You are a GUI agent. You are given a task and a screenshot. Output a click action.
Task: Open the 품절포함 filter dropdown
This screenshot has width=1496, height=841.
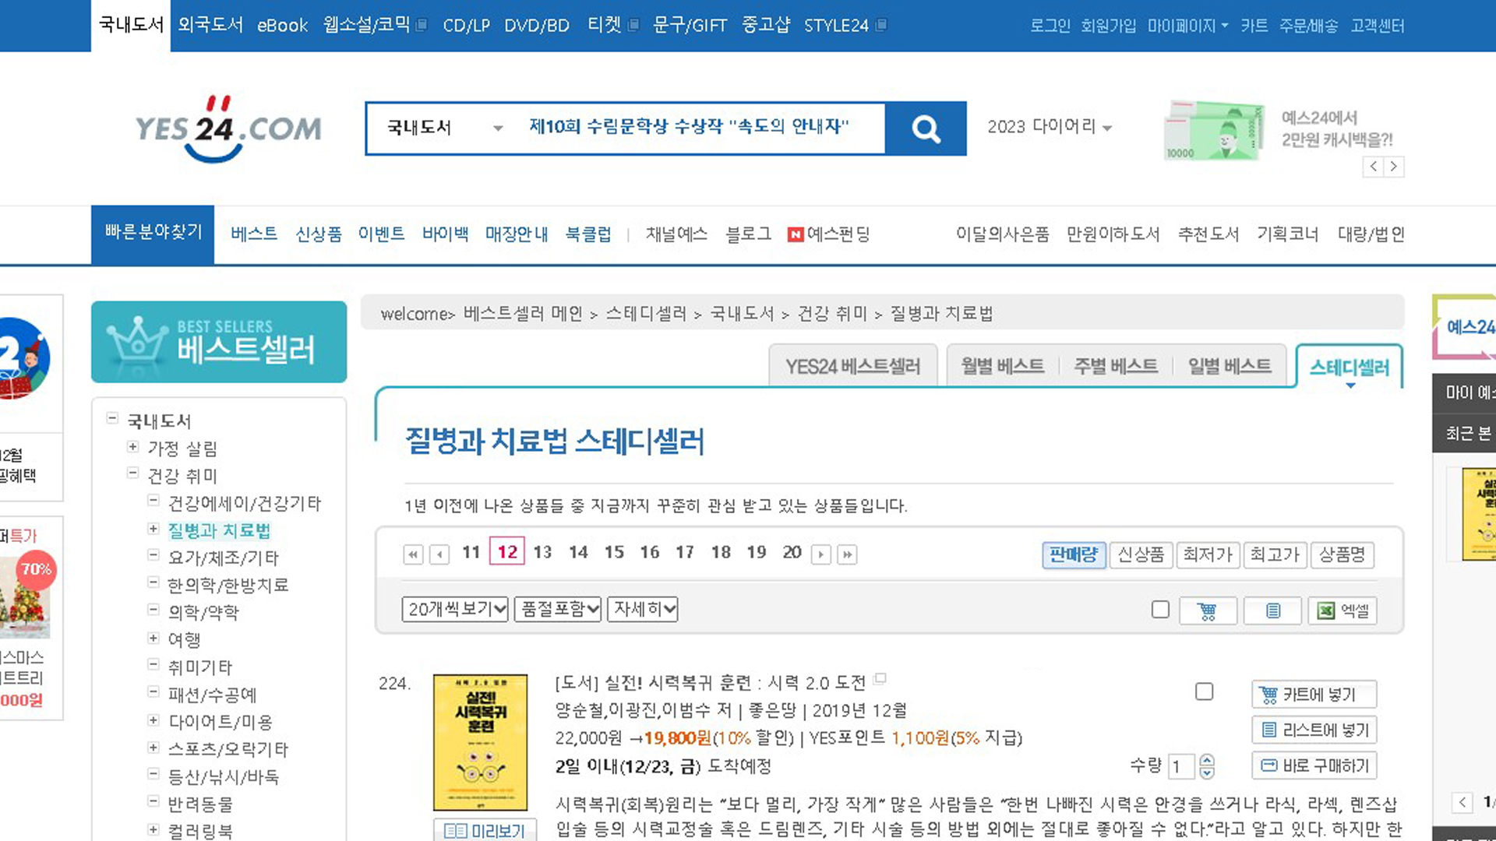coord(558,609)
